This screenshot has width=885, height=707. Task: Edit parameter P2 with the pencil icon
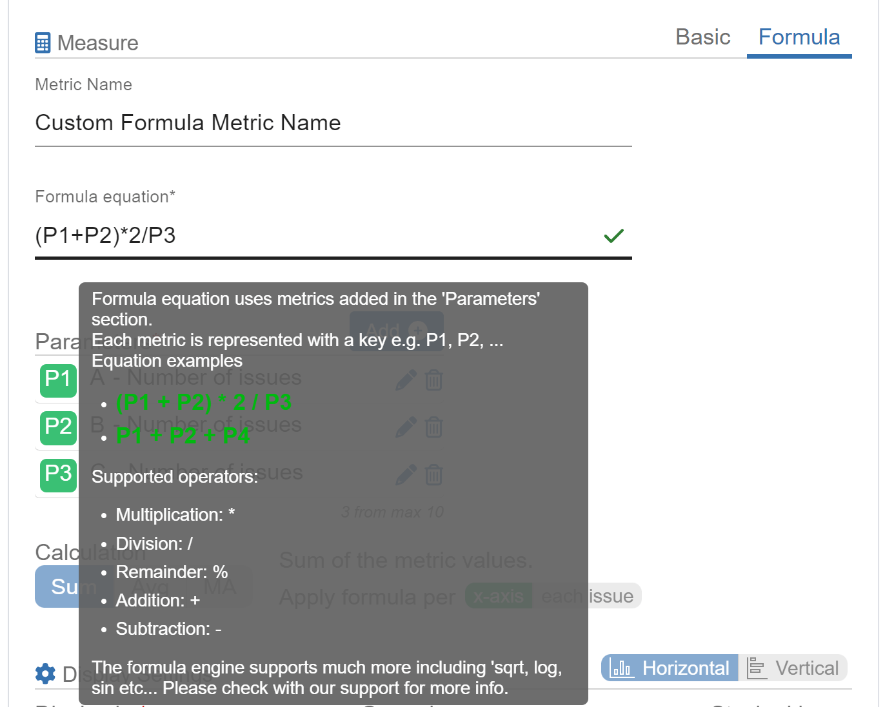[406, 427]
